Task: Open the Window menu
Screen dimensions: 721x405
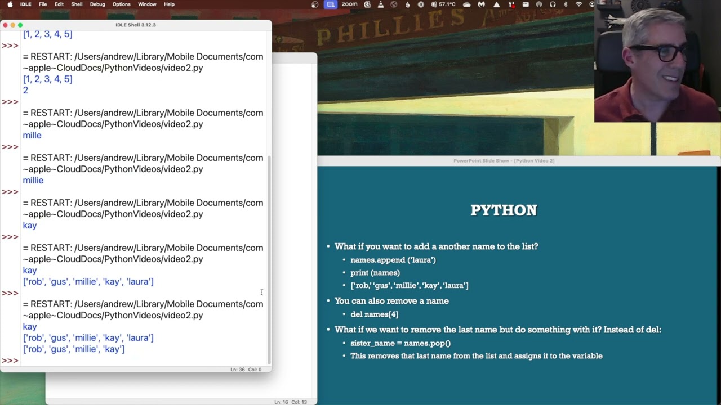Action: pyautogui.click(x=147, y=4)
